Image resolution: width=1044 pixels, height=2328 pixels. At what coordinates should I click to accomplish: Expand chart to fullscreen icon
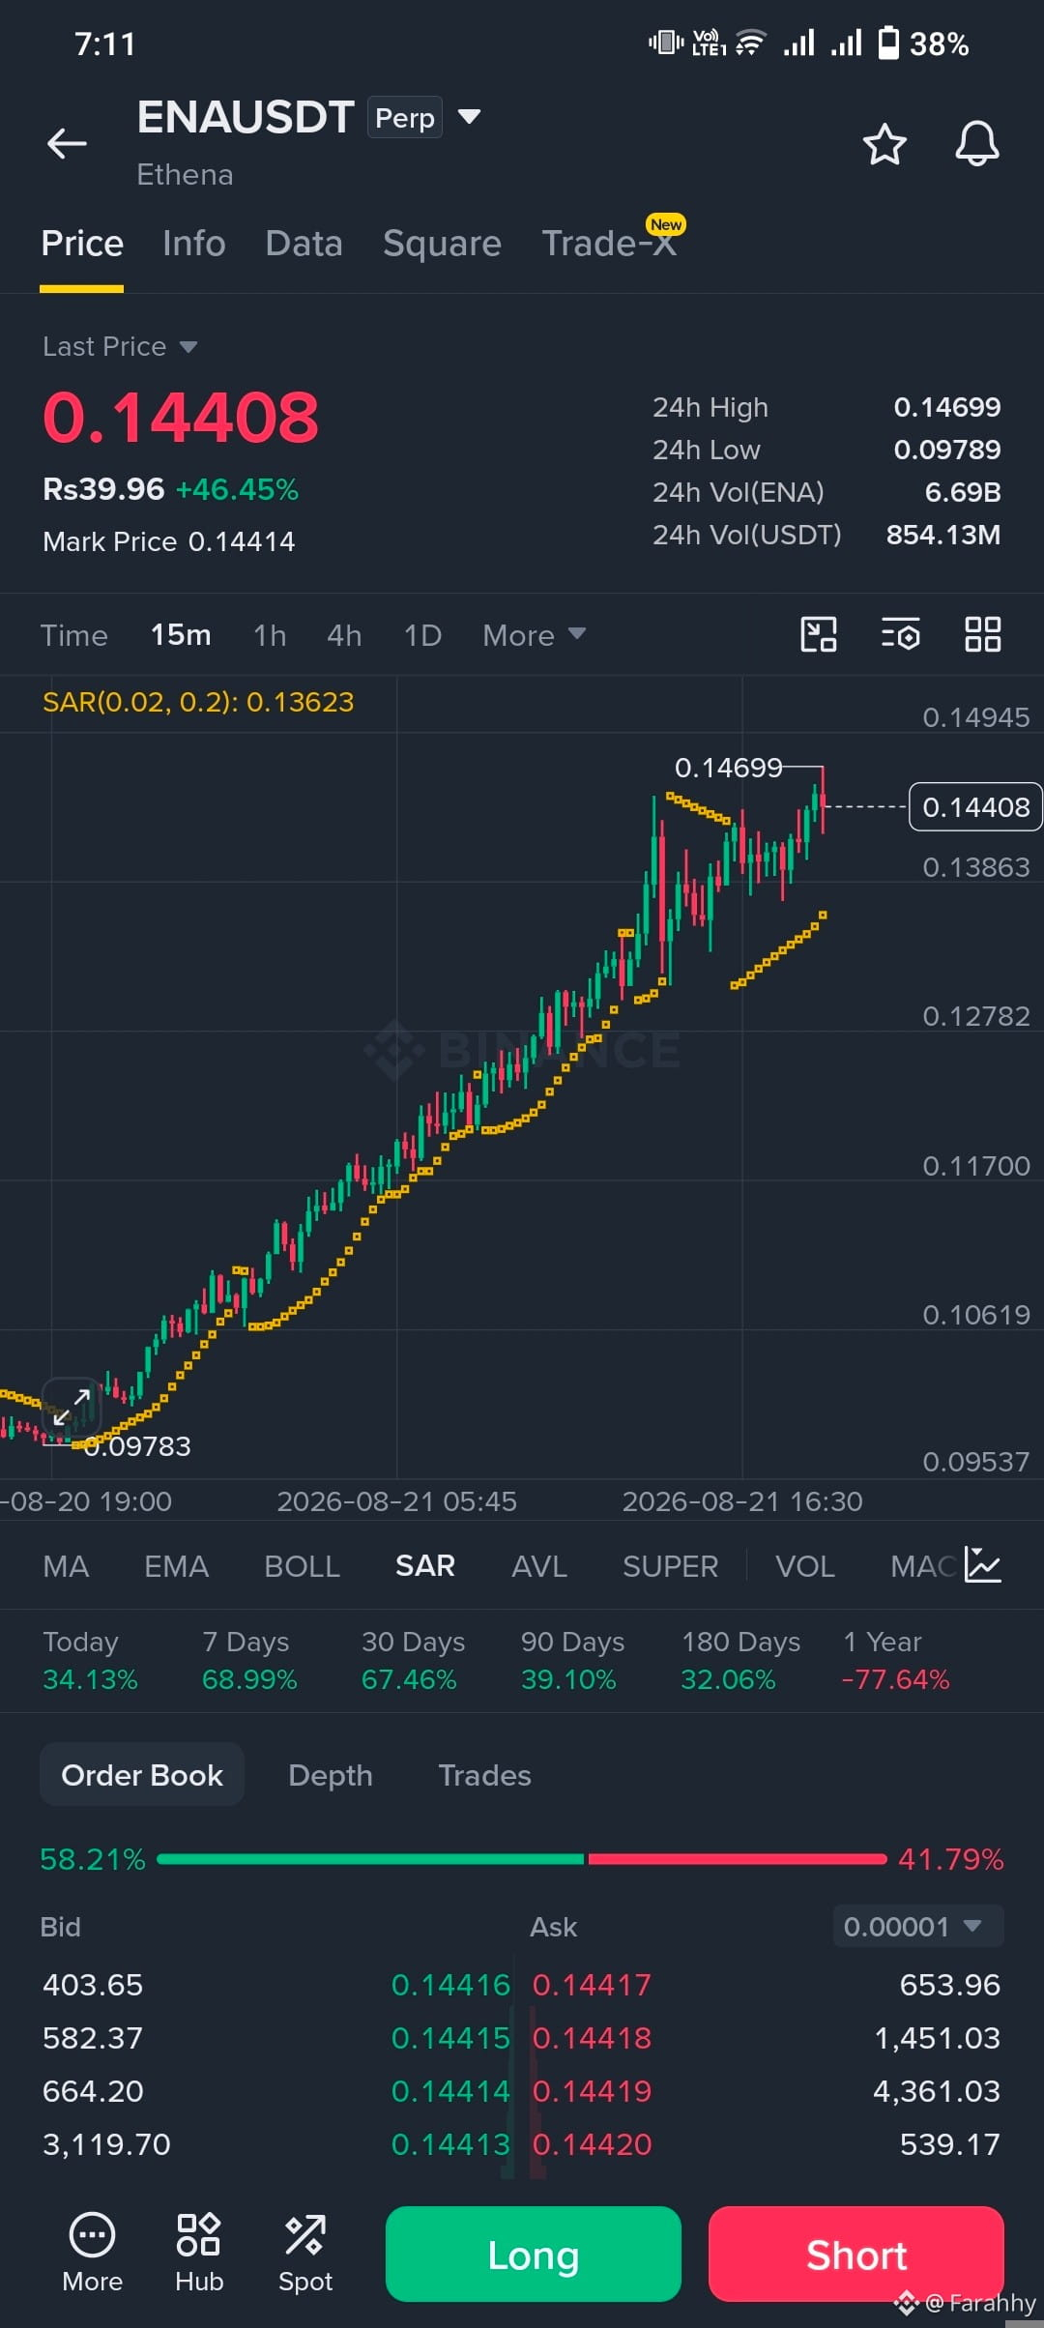72,1407
